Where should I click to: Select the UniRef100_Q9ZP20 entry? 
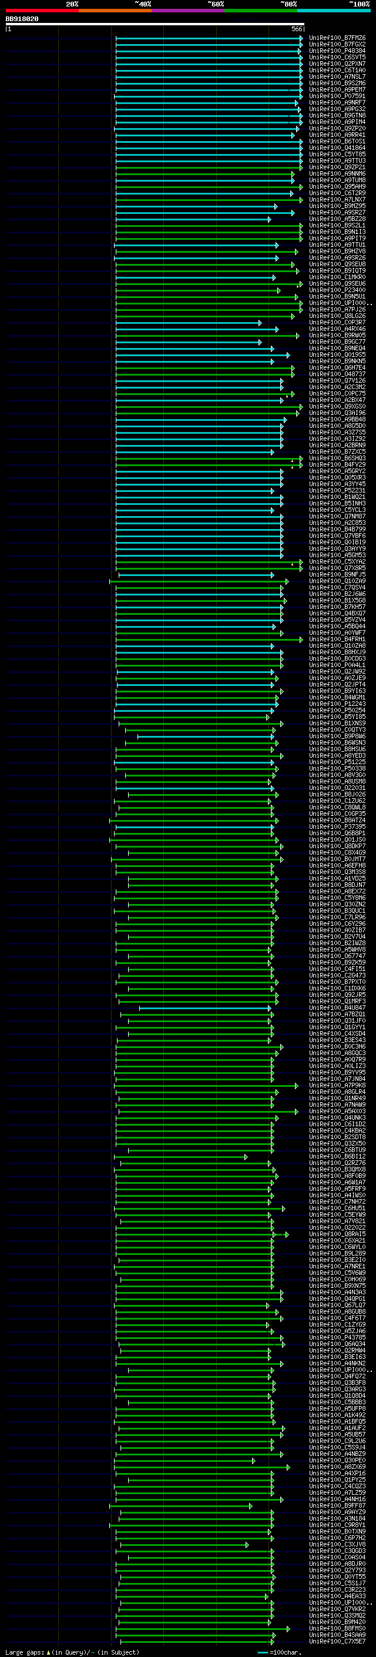[x=337, y=129]
